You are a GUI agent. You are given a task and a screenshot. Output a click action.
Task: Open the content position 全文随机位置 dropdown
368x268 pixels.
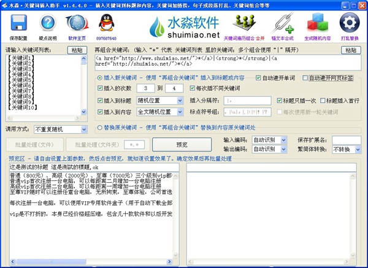(x=159, y=112)
